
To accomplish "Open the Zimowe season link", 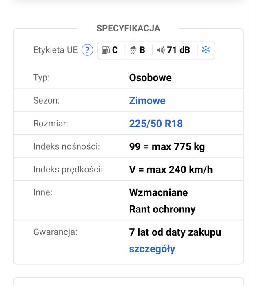I will tap(147, 101).
